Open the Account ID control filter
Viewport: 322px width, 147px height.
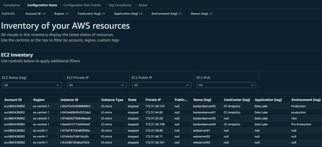click(x=36, y=14)
